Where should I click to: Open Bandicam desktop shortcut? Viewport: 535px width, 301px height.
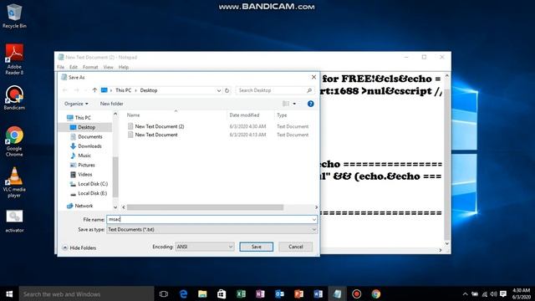point(14,98)
